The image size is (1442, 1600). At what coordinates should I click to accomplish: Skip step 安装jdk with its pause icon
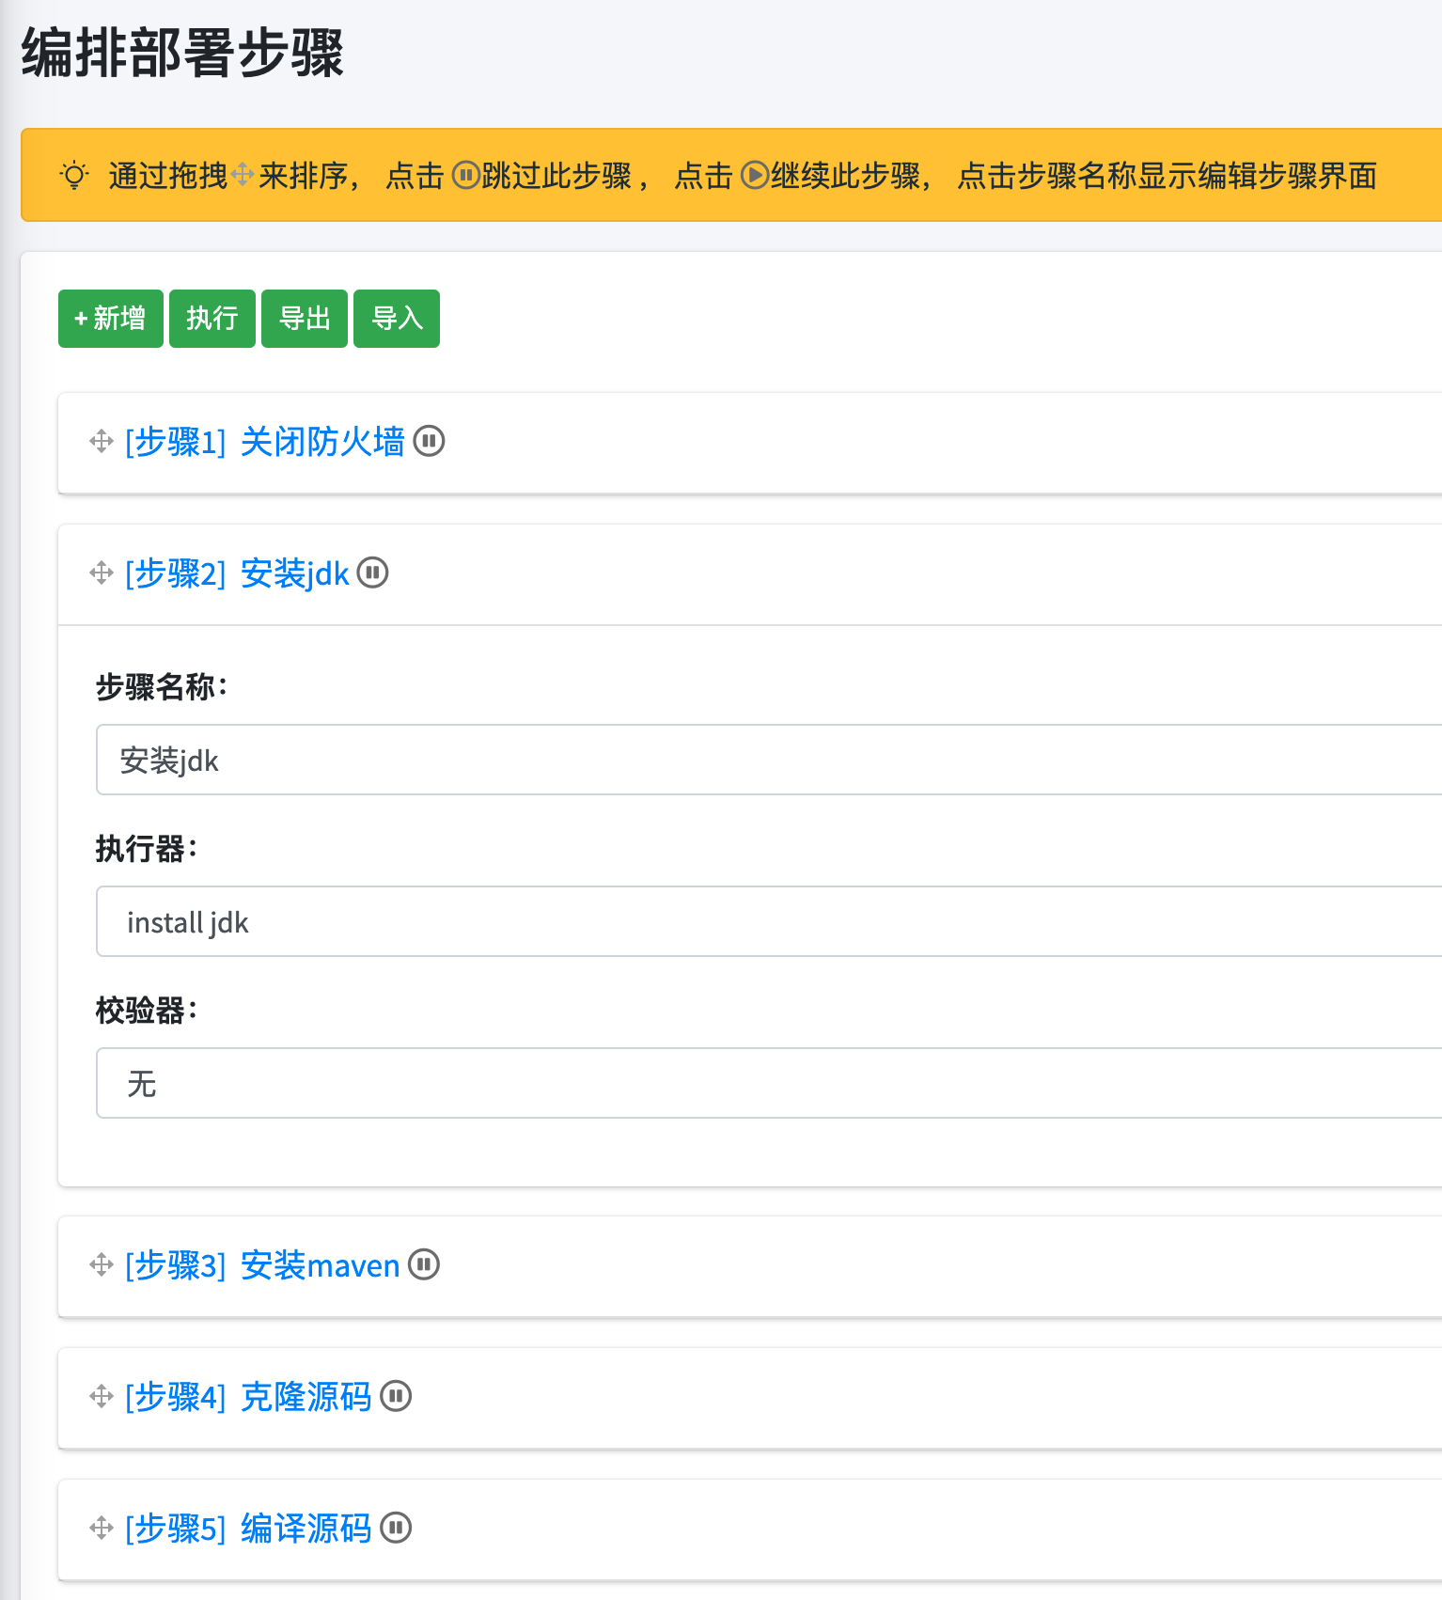[372, 573]
